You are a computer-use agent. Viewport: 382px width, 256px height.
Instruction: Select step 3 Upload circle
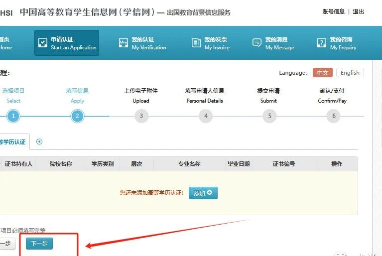[x=141, y=116]
